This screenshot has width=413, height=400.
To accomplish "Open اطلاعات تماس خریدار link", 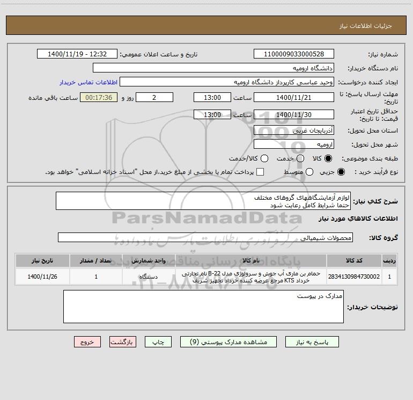I will point(88,82).
